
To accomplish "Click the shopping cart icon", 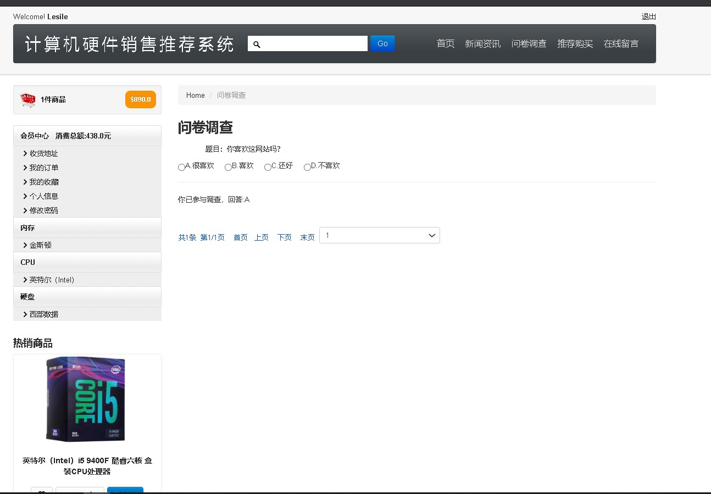I will [x=27, y=100].
